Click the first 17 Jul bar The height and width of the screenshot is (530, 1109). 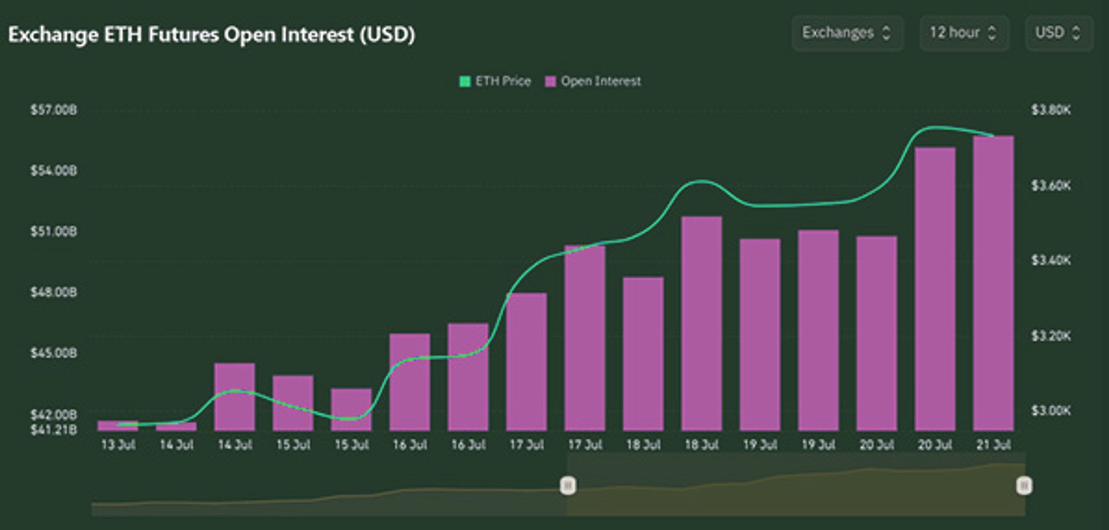[x=526, y=362]
